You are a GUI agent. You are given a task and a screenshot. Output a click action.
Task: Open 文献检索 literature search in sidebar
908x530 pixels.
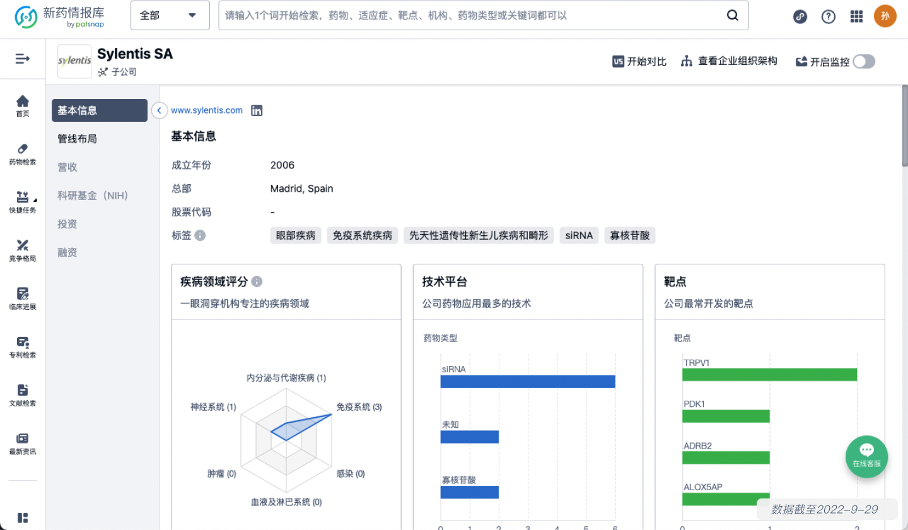pos(23,395)
